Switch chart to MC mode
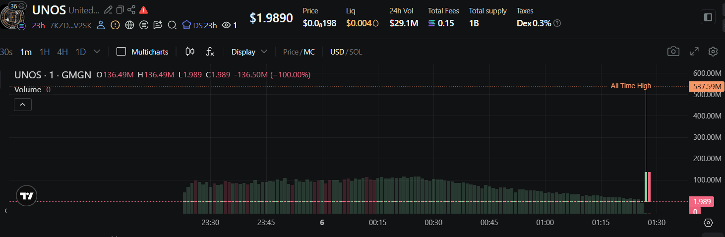This screenshot has height=237, width=725. click(309, 52)
